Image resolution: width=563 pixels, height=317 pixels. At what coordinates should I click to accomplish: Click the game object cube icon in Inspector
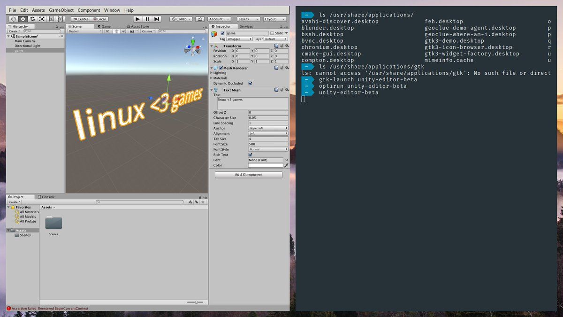[214, 34]
